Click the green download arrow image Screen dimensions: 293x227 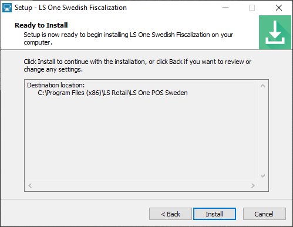tap(275, 32)
